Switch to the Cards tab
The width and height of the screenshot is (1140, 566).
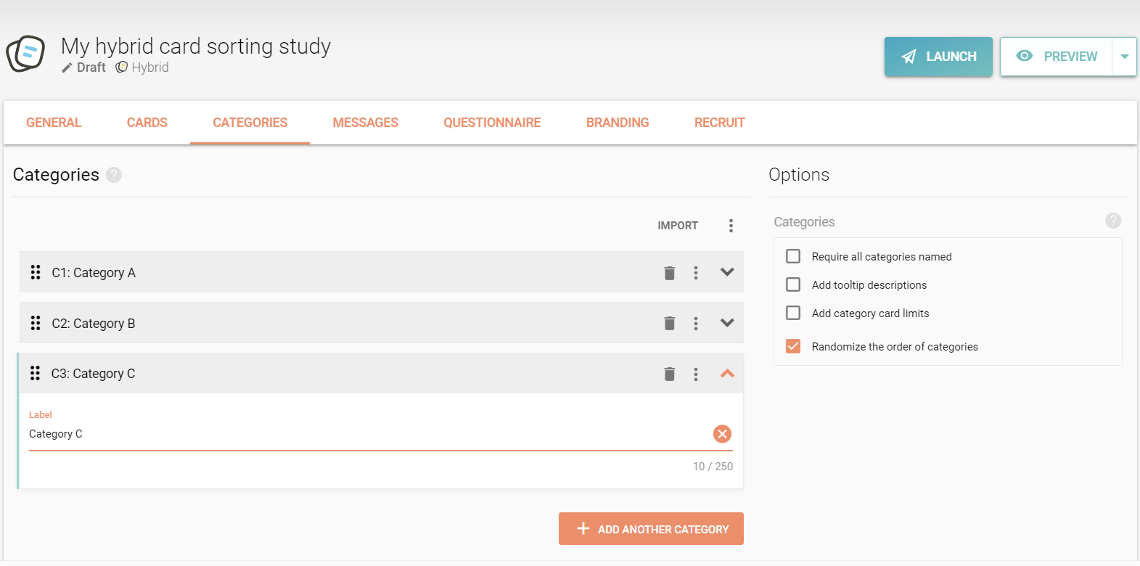click(x=147, y=123)
